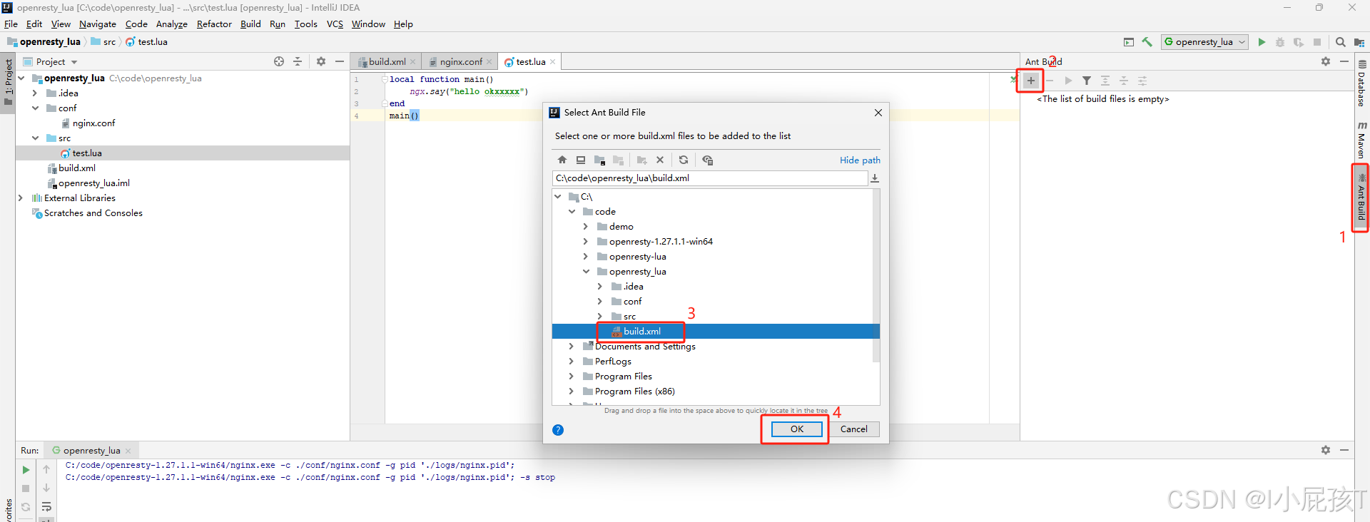Click Locate target icon in Project panel

279,61
